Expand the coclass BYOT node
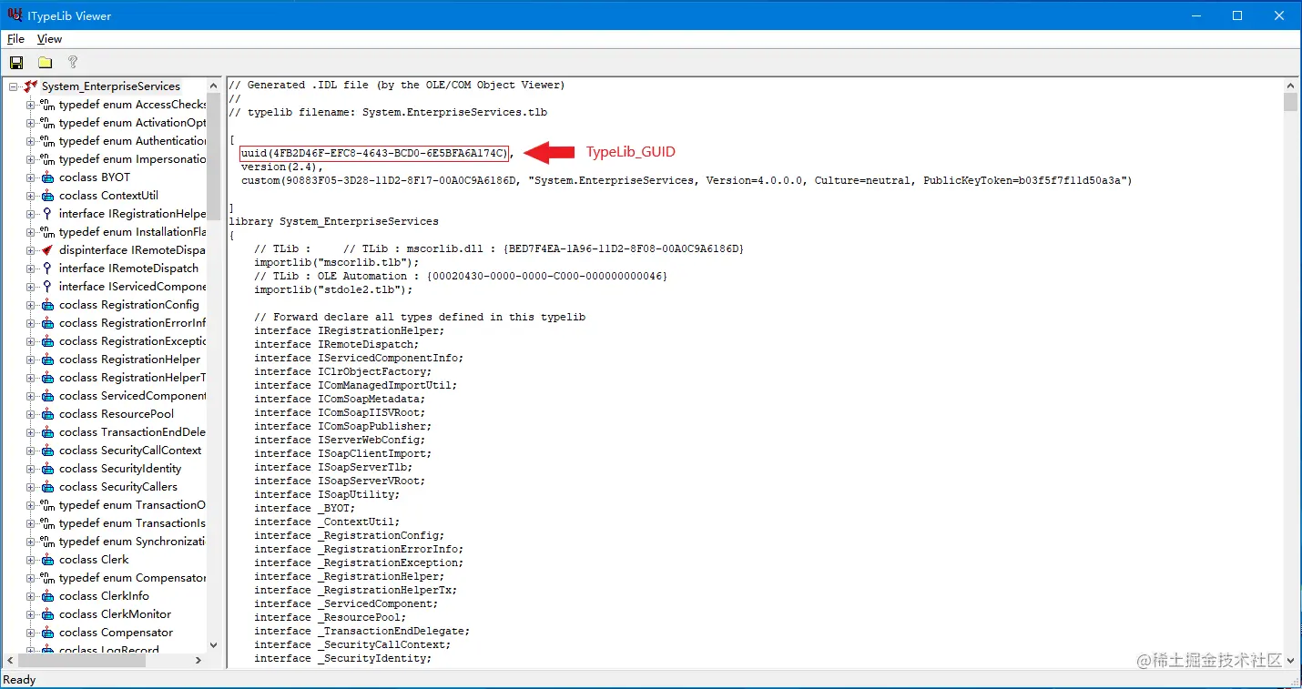Viewport: 1302px width, 689px height. pos(31,177)
